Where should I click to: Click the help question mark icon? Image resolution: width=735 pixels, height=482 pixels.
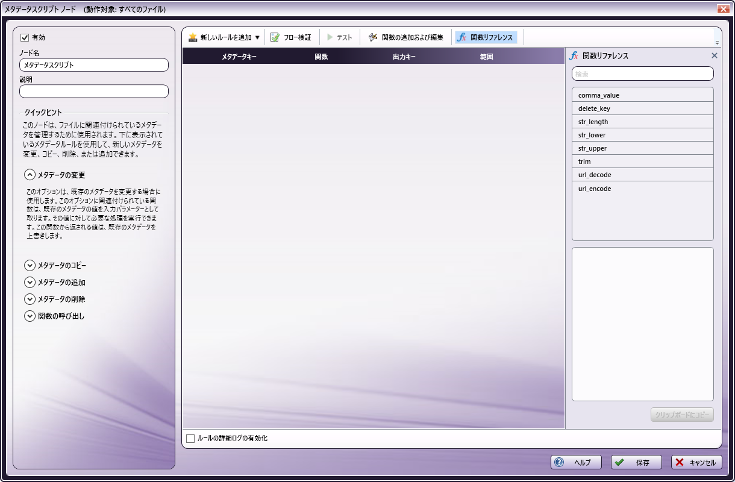[559, 463]
